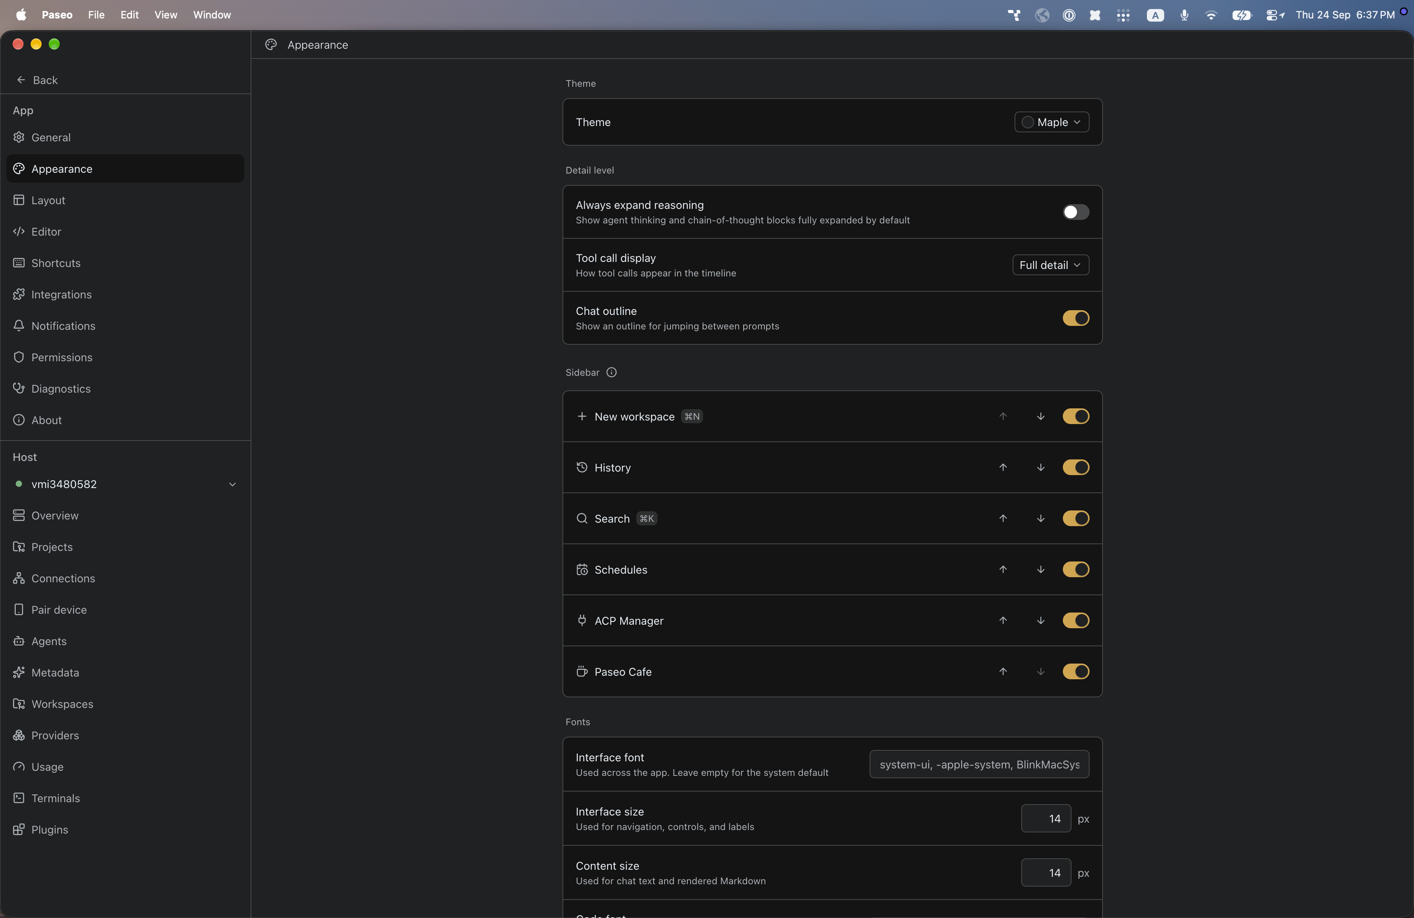Turn off ACP Manager sidebar toggle
1414x918 pixels.
click(x=1075, y=620)
